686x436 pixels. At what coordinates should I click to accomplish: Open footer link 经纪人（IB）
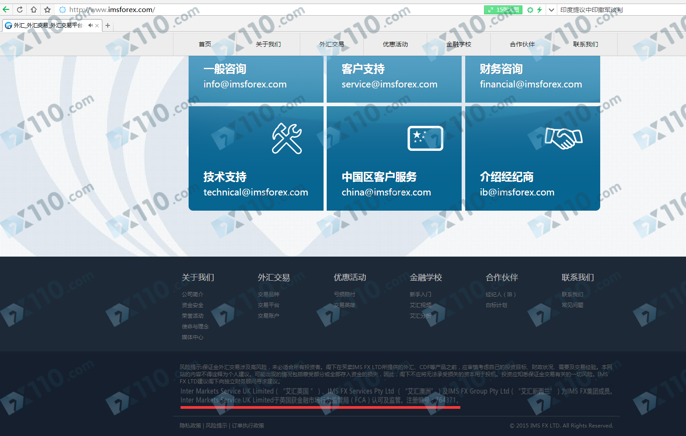pyautogui.click(x=501, y=295)
